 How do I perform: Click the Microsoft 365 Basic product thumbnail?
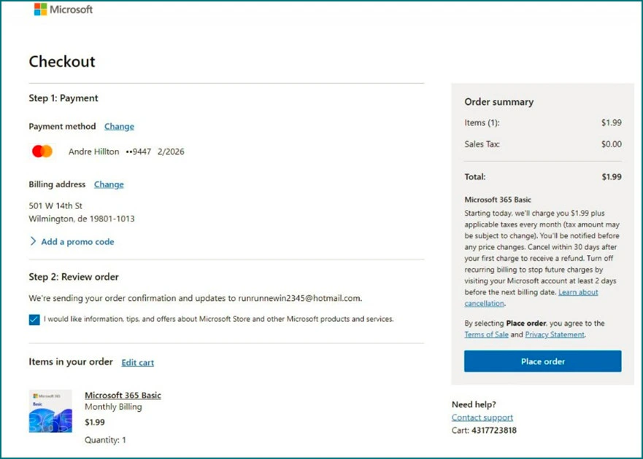point(50,411)
